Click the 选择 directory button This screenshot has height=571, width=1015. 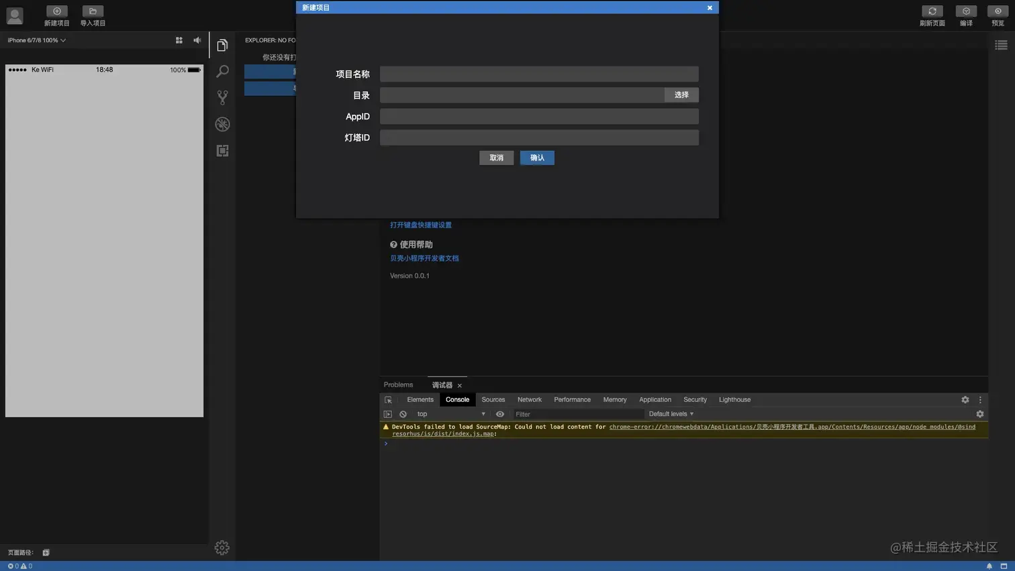tap(681, 95)
